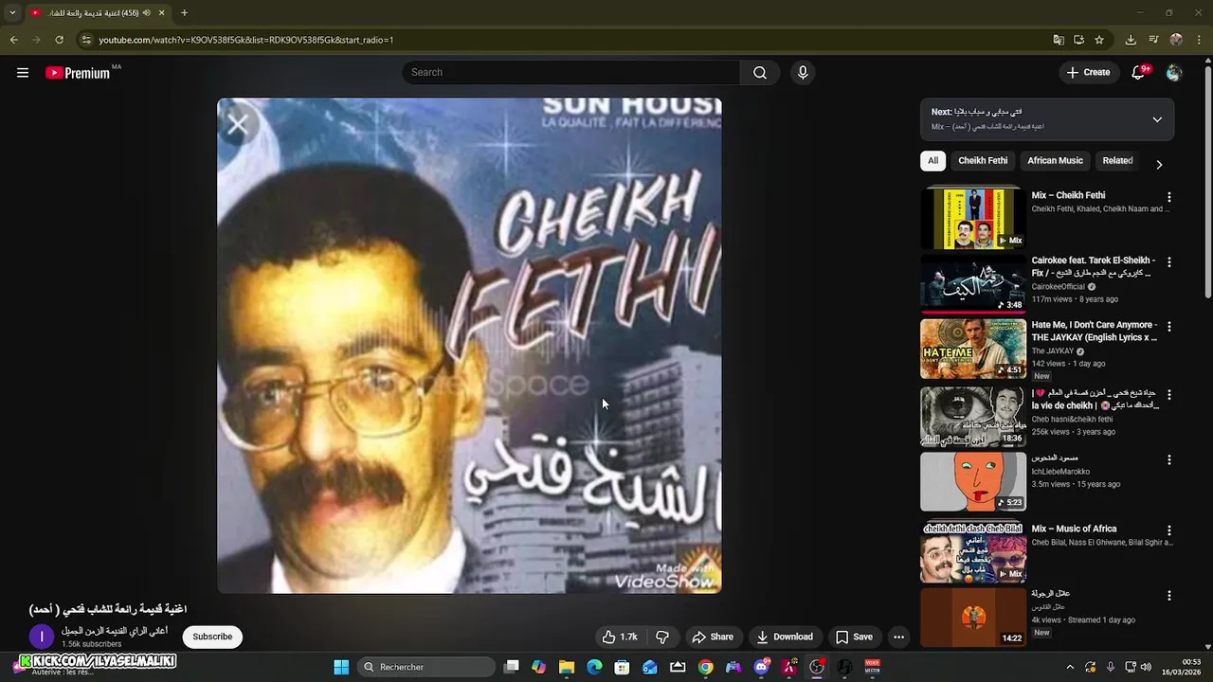1213x682 pixels.
Task: Share the video
Action: [x=713, y=637]
